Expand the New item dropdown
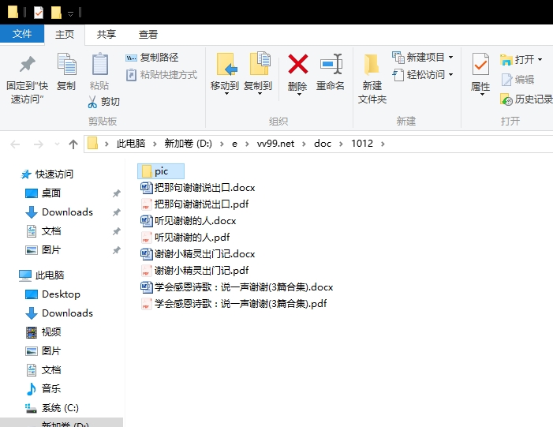Screen dimensions: 553x427 point(450,57)
